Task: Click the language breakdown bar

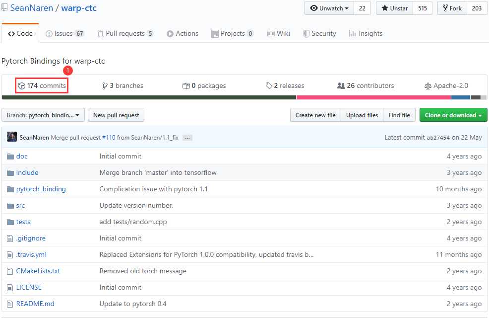Action: 244,97
